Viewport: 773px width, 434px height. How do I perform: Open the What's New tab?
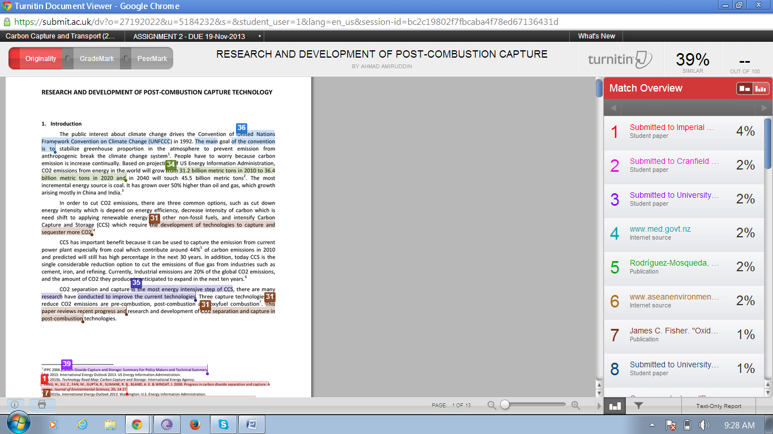coord(596,36)
